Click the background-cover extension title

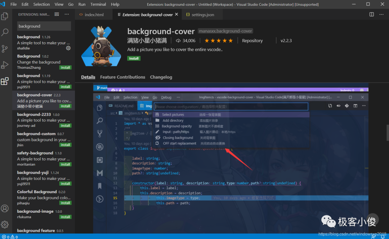(x=161, y=31)
